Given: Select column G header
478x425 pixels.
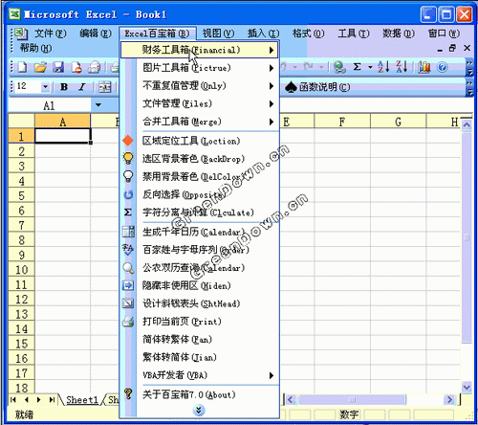Looking at the screenshot, I should [398, 122].
